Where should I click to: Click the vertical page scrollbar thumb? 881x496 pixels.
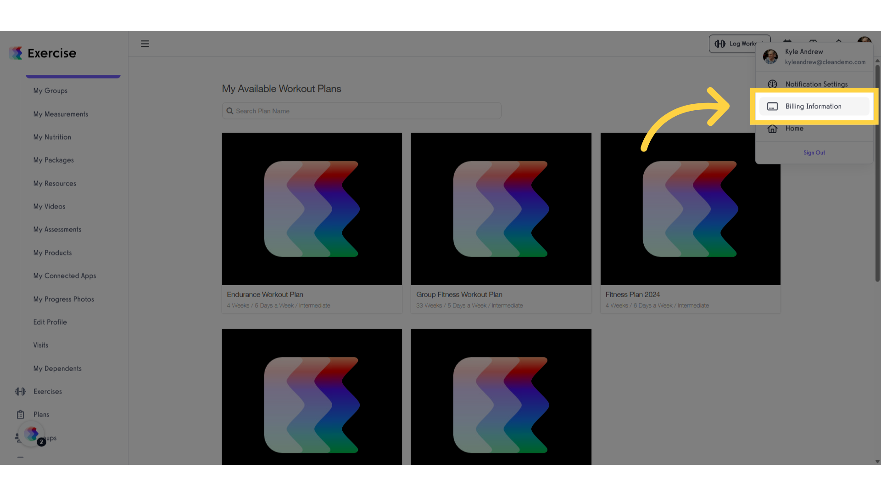tap(877, 174)
